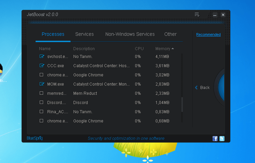255x163 pixels.
Task: Click the BlueSprig logo
Action: pos(35,138)
